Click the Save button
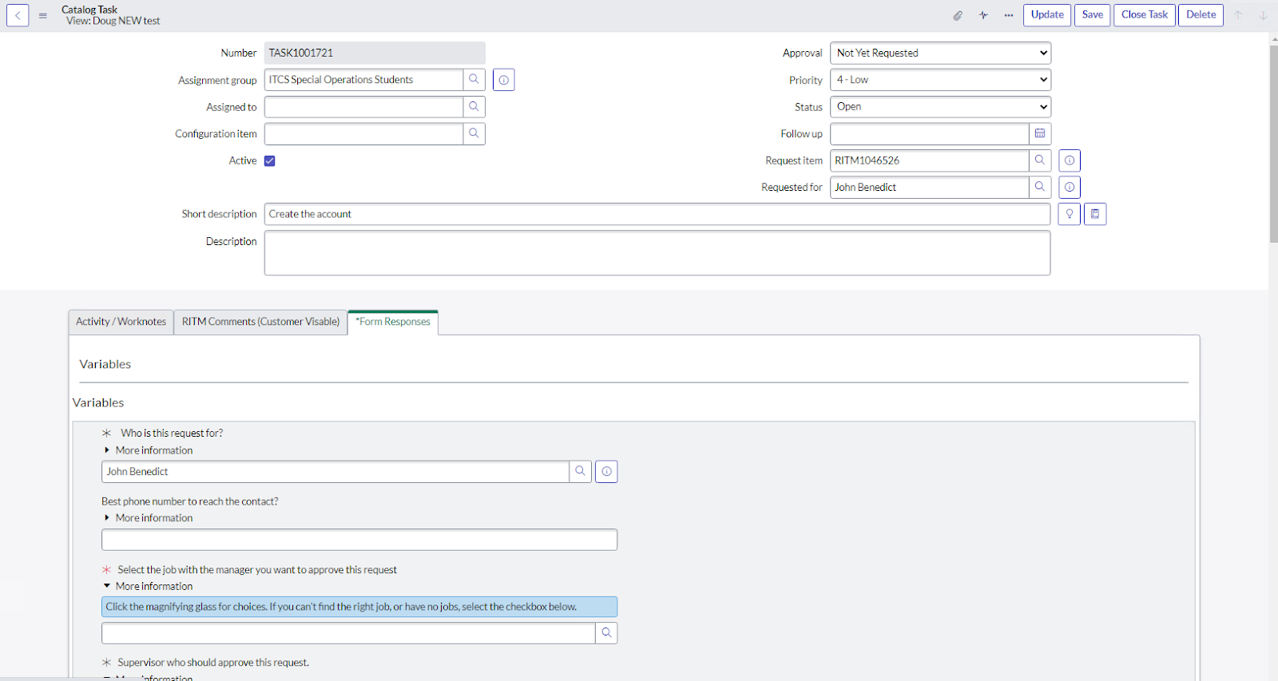 pos(1093,15)
